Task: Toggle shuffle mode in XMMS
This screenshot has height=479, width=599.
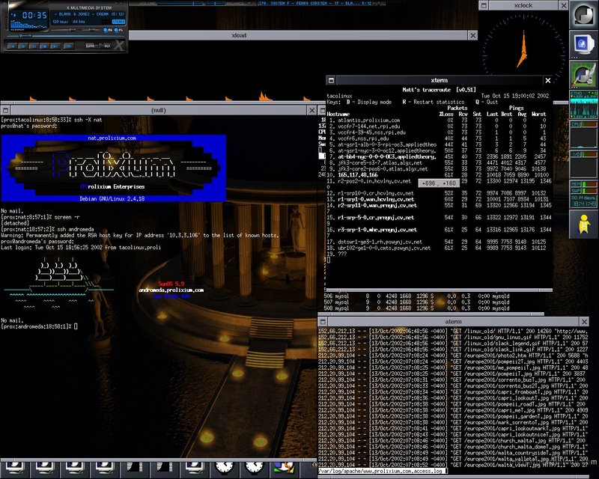Action: point(91,45)
